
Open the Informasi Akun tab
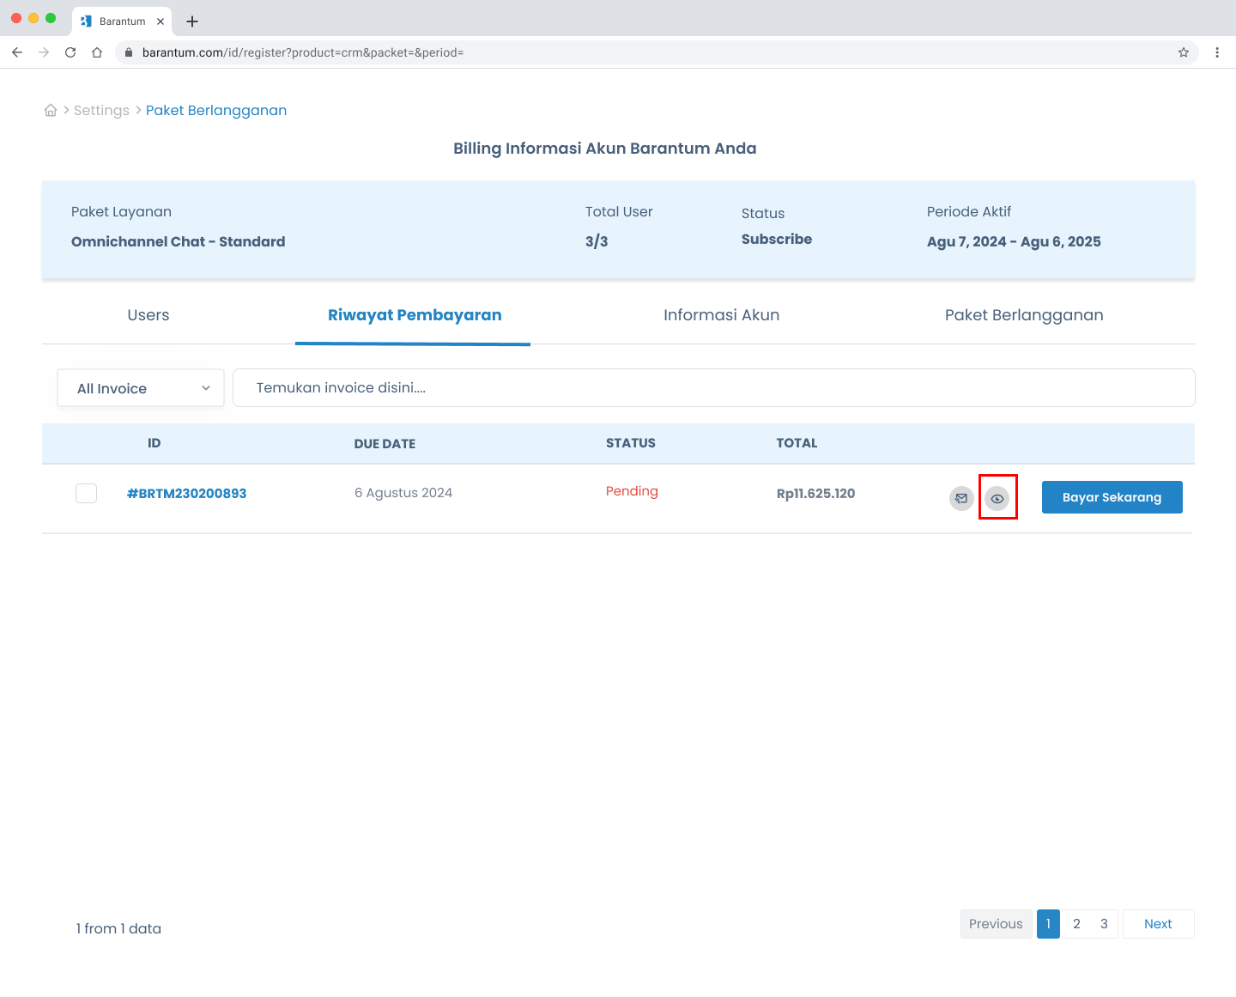point(721,315)
